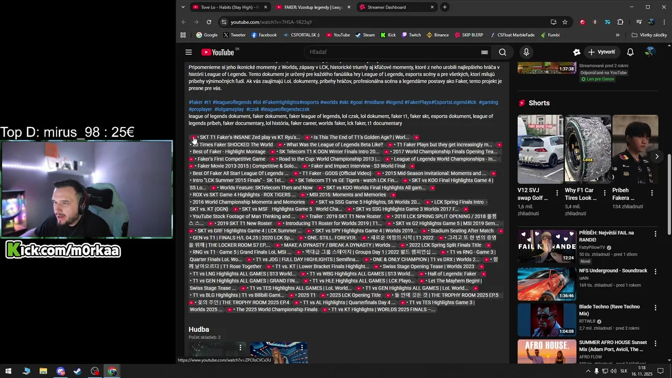Open the Blade Techno (Rave Techno Mix) thumbnail
This screenshot has height=378, width=672.
(547, 319)
